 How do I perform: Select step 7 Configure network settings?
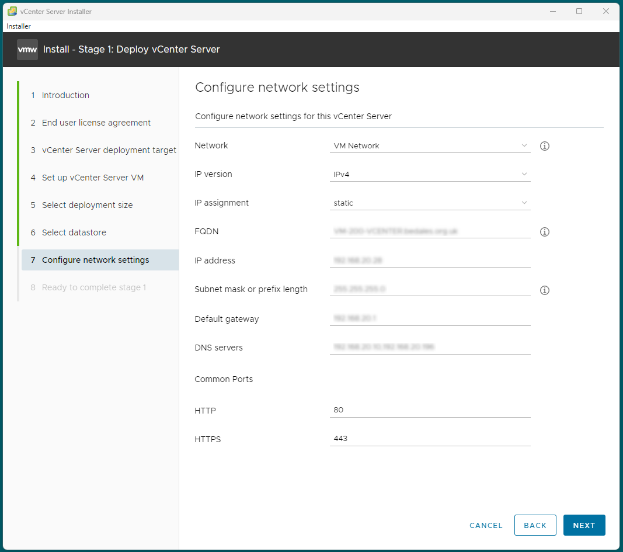point(99,260)
